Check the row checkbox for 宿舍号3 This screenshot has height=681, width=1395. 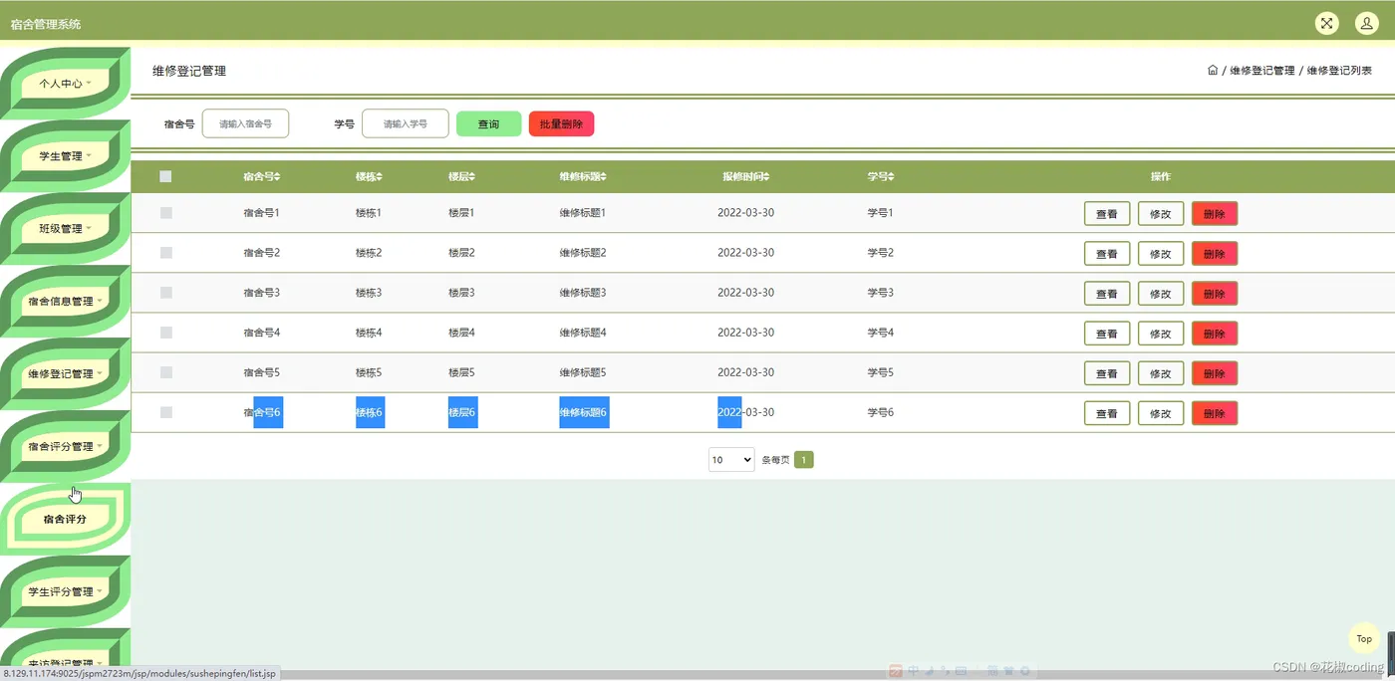click(x=165, y=293)
